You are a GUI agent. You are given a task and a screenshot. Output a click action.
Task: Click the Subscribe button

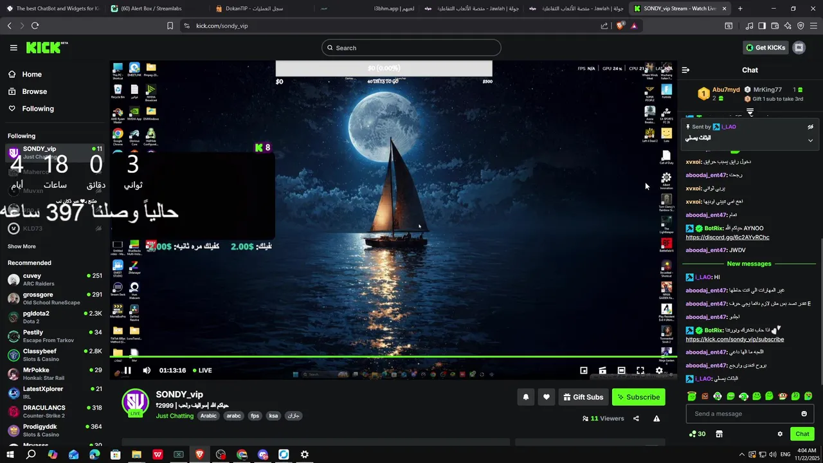(x=638, y=397)
